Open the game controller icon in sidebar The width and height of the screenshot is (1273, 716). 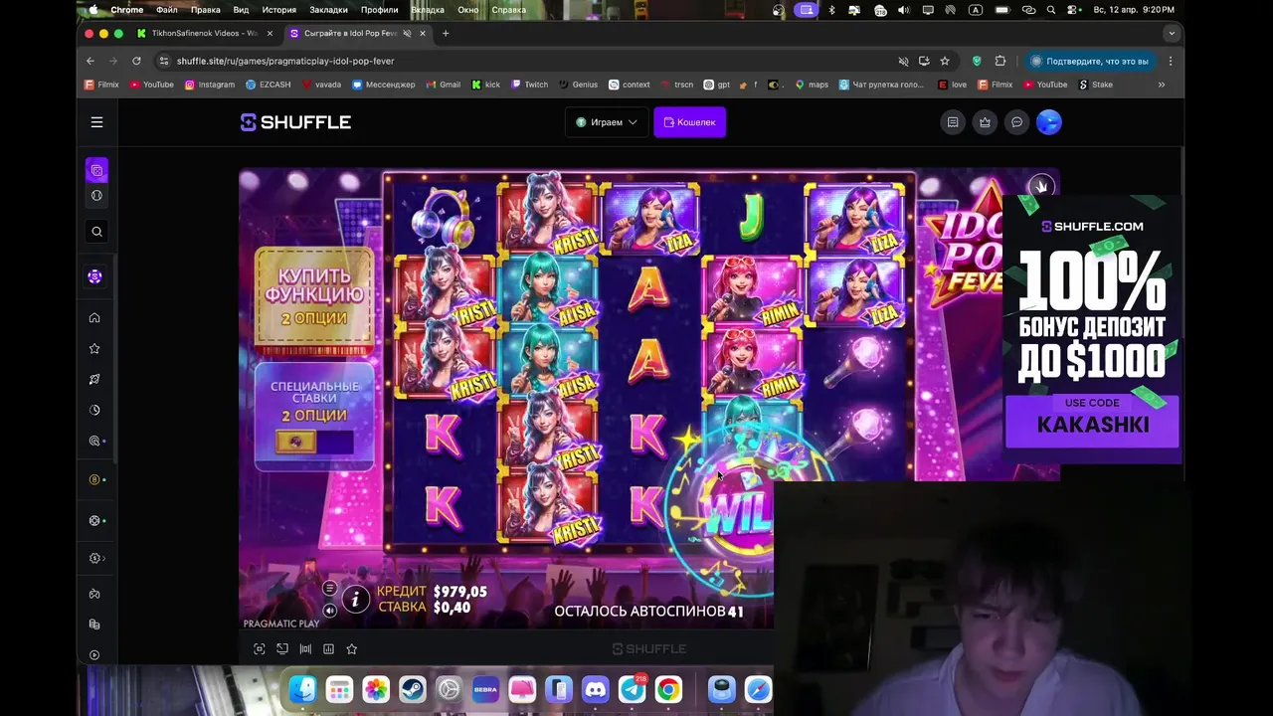[94, 594]
